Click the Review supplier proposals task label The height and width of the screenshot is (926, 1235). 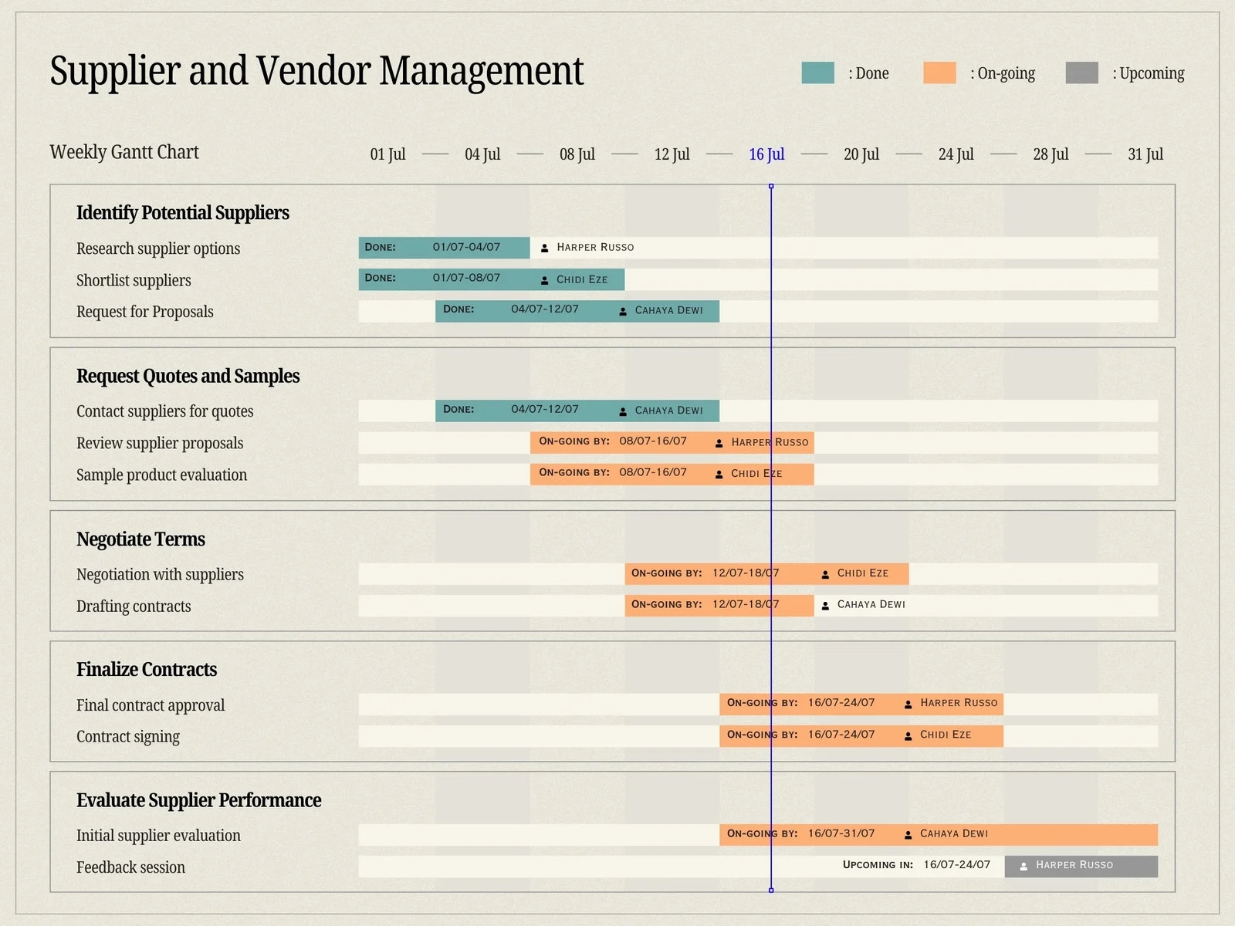[160, 443]
